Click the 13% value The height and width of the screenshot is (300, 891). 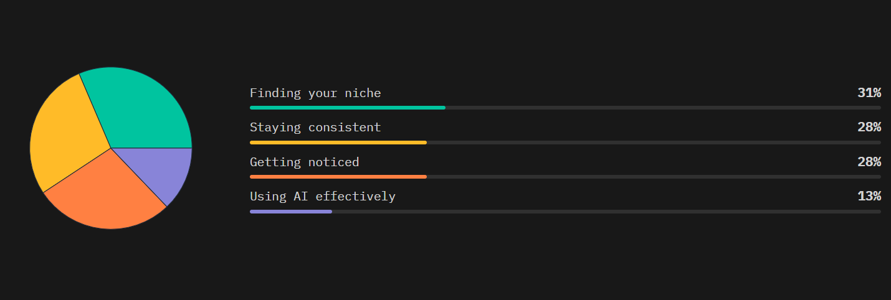point(869,197)
